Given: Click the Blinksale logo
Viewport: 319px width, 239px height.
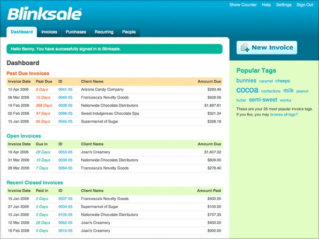Looking at the screenshot, I should pyautogui.click(x=44, y=14).
